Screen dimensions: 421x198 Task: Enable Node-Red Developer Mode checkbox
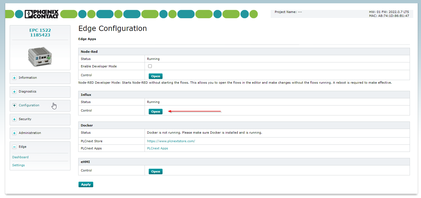(150, 66)
